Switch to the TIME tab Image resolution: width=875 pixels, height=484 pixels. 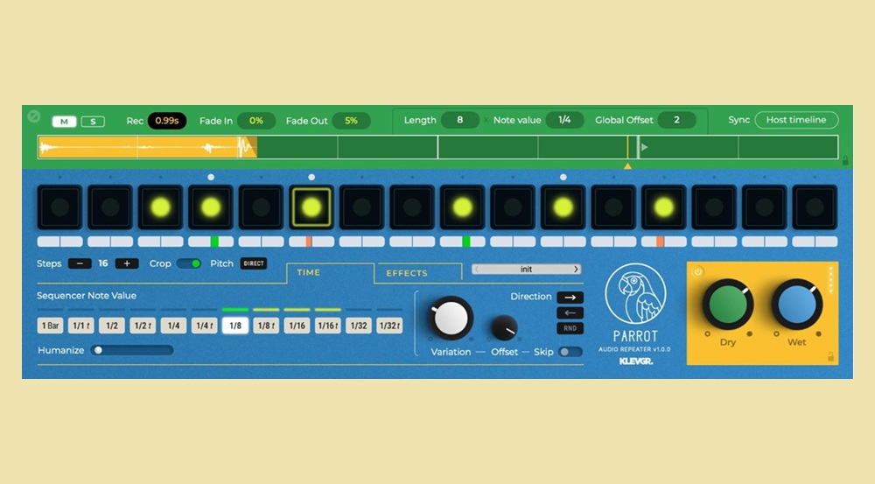tap(309, 273)
